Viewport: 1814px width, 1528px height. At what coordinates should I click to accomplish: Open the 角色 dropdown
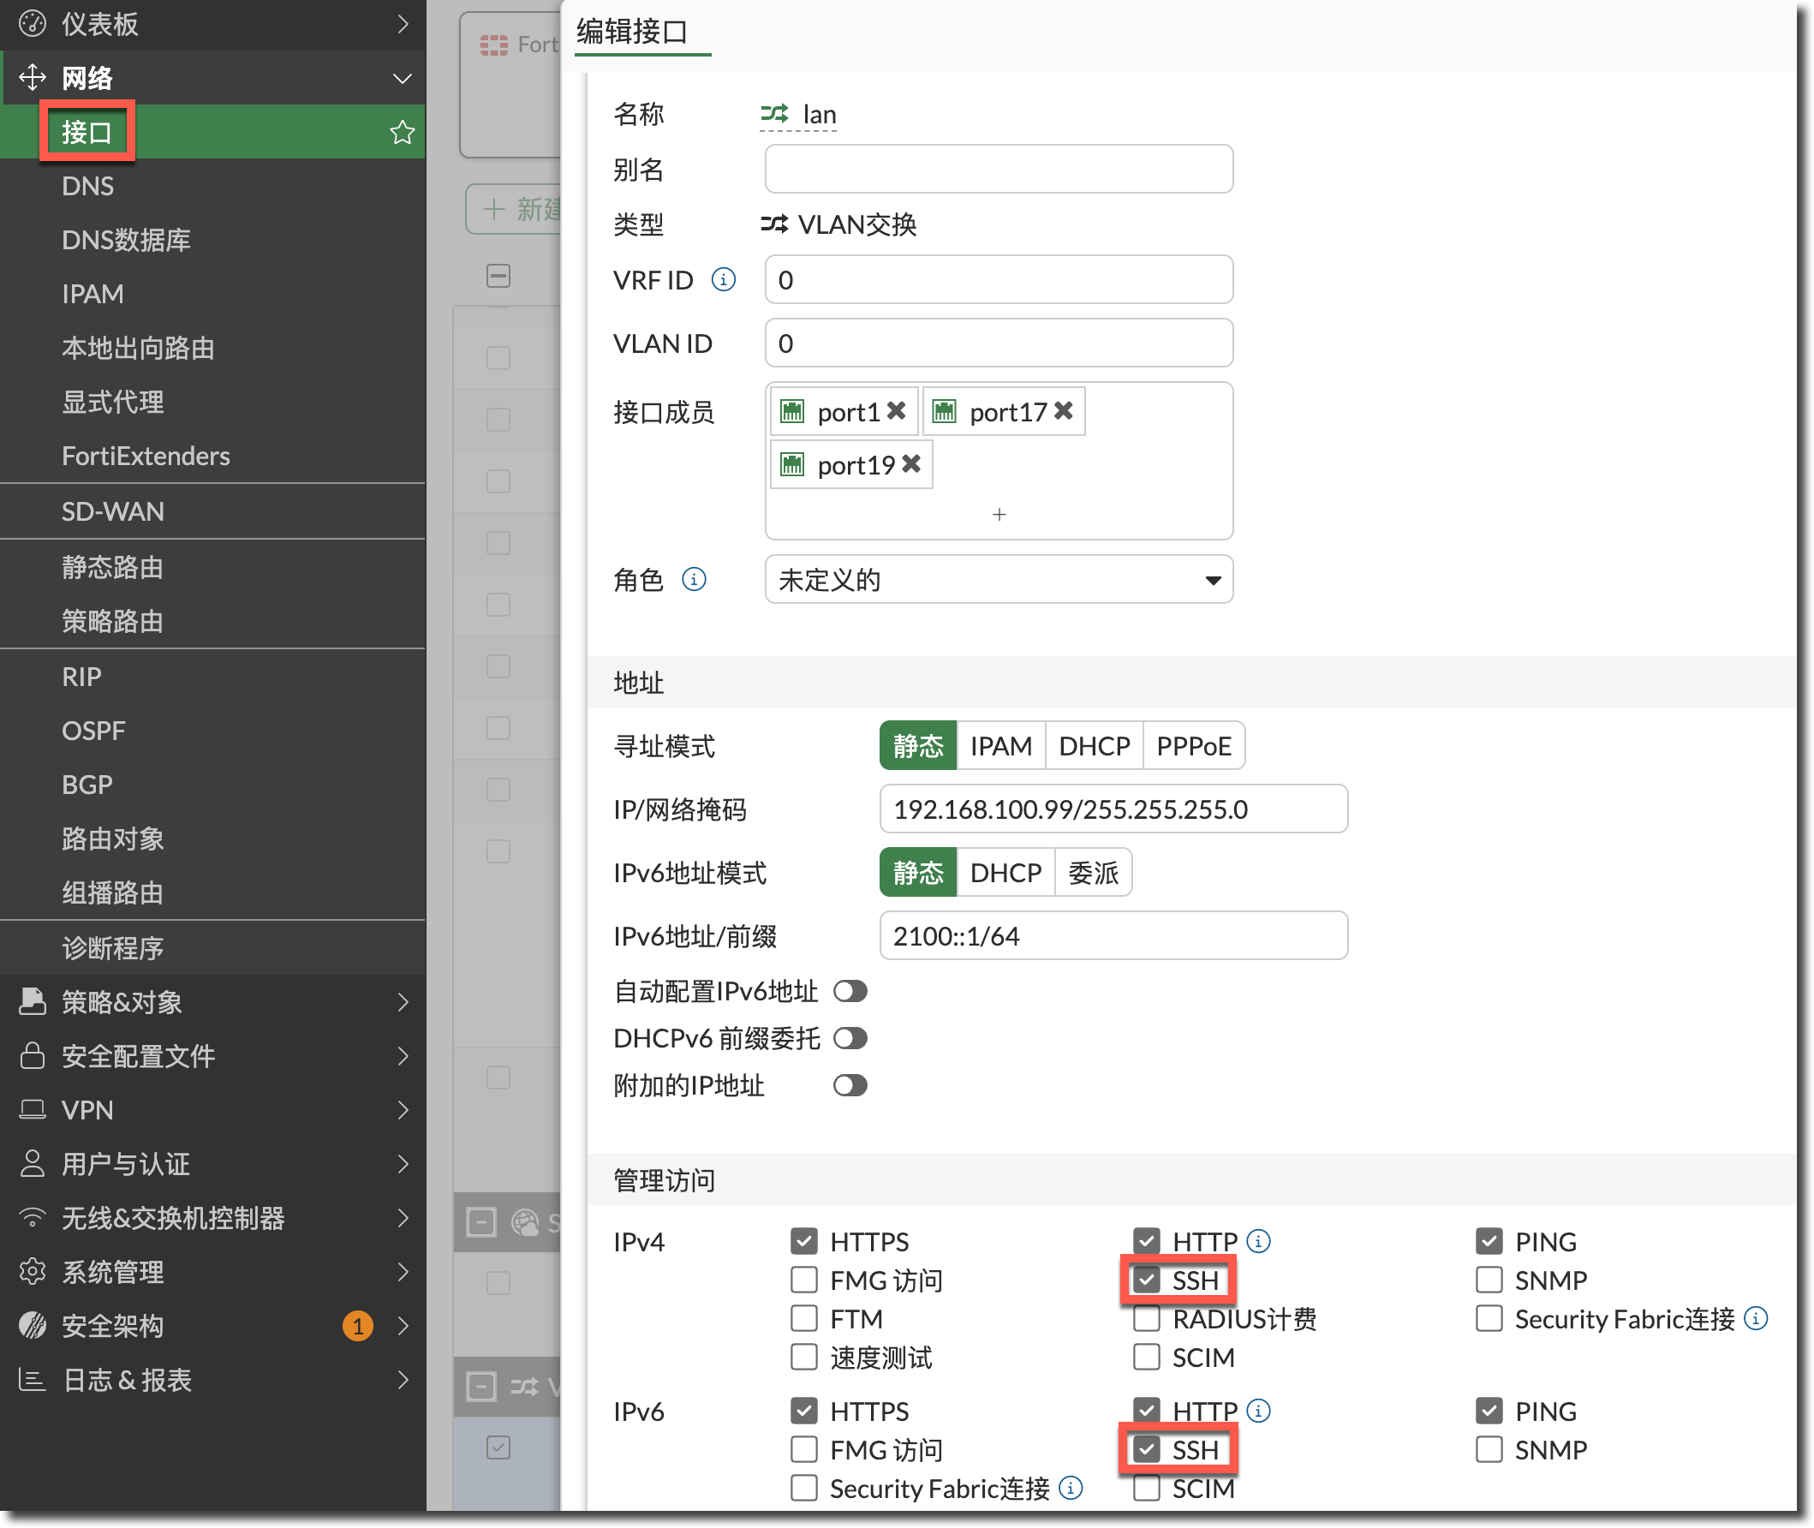coord(999,579)
